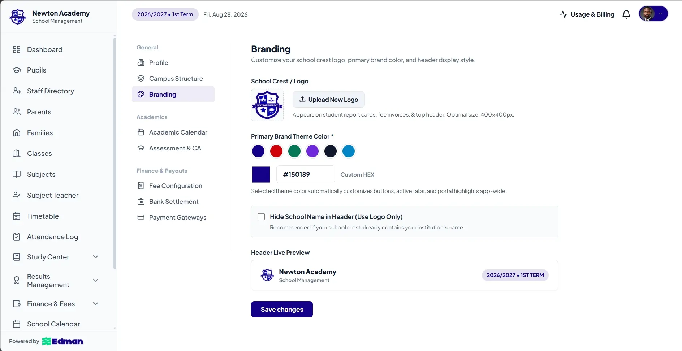Open Subject Teacher in sidebar
682x351 pixels.
pyautogui.click(x=53, y=195)
